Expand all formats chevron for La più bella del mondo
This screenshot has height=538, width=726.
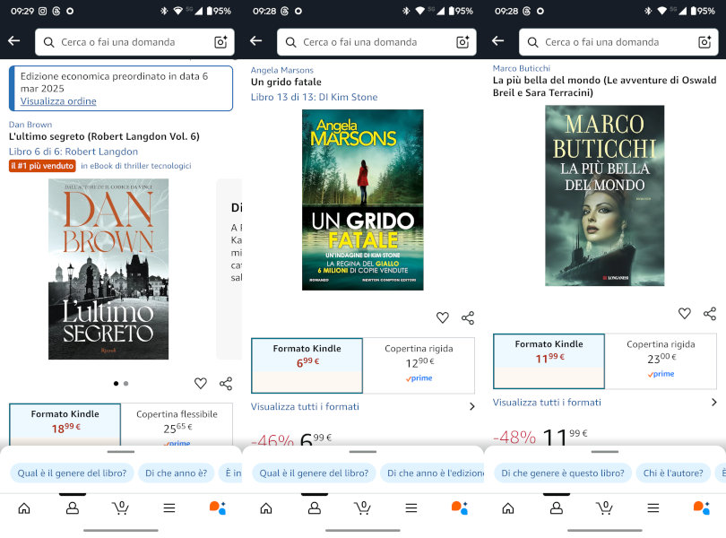pos(714,403)
